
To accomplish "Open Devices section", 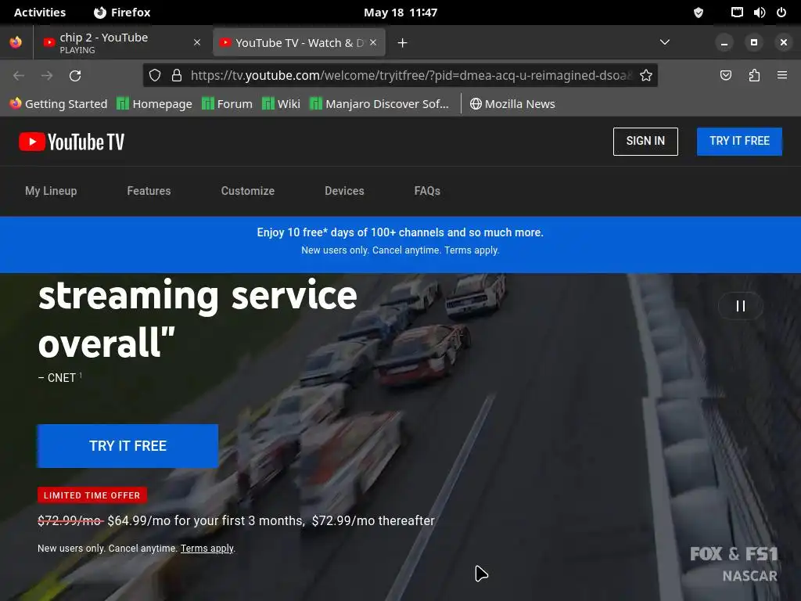I will coord(344,191).
